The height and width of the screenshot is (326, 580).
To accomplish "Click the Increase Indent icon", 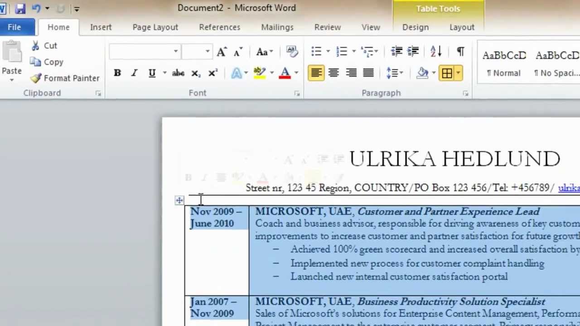I will (x=413, y=52).
